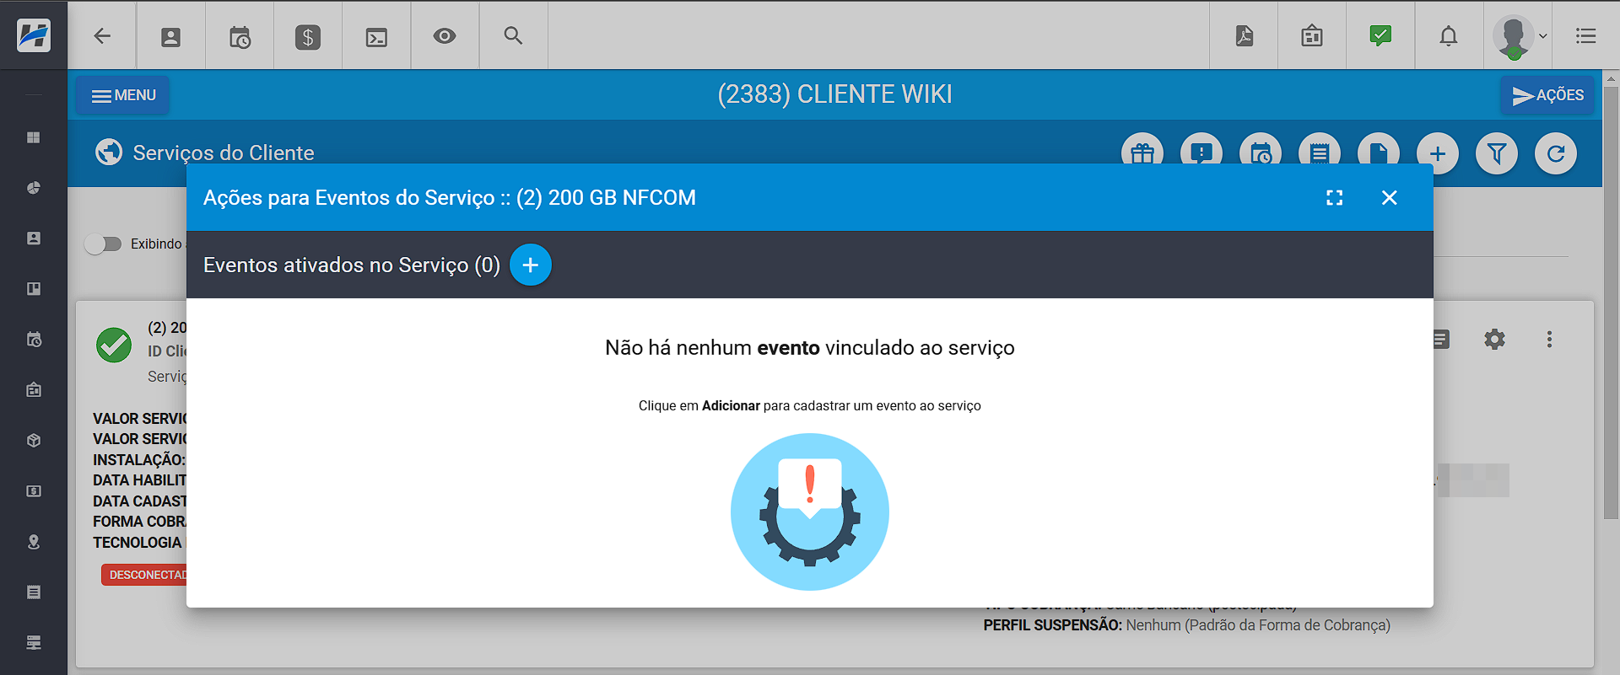Open the badge icon in left sidebar
The width and height of the screenshot is (1620, 675).
[34, 390]
